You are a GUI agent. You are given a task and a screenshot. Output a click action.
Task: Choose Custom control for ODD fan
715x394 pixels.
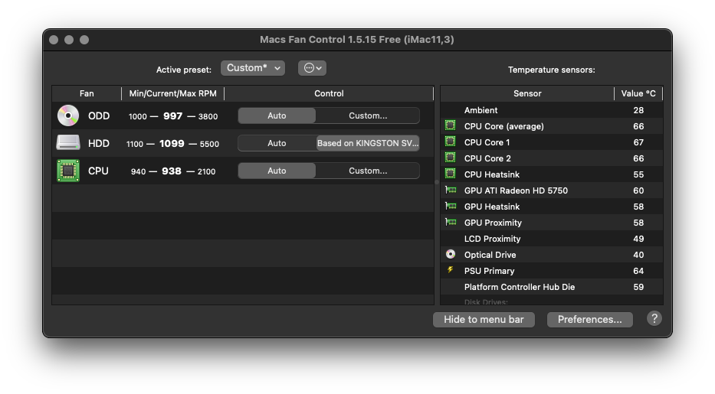point(368,116)
